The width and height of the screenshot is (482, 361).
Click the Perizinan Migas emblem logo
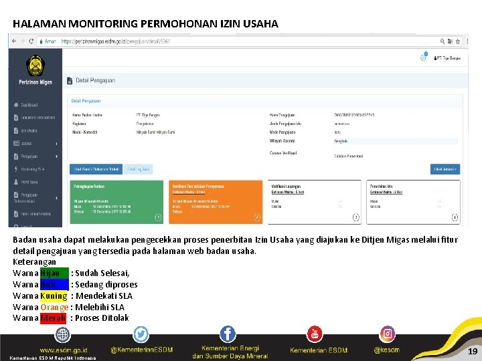[35, 66]
